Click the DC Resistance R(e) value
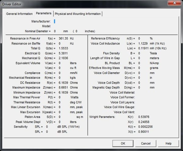 click(x=63, y=83)
